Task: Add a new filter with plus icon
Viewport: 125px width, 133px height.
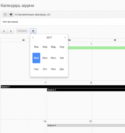Action: [x=11, y=15]
